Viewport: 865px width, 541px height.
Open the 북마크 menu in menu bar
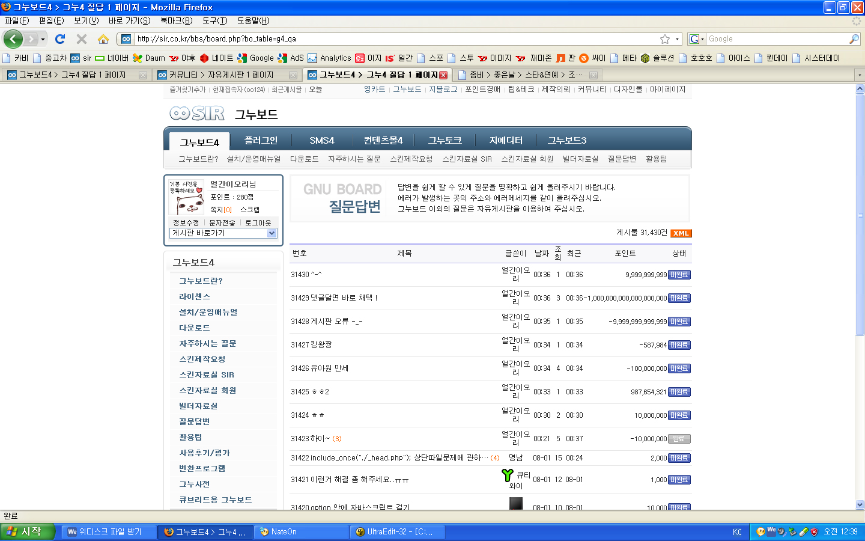point(176,20)
